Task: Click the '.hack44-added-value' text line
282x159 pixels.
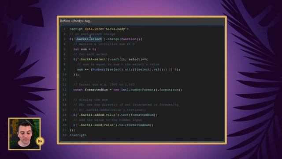Action: 115,115
